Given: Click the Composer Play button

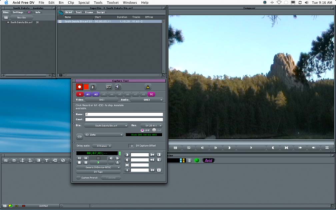Looking at the screenshot, I should (251, 148).
